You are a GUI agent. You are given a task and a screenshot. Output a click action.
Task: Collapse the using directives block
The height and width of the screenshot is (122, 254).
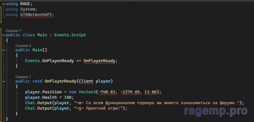pyautogui.click(x=4, y=4)
